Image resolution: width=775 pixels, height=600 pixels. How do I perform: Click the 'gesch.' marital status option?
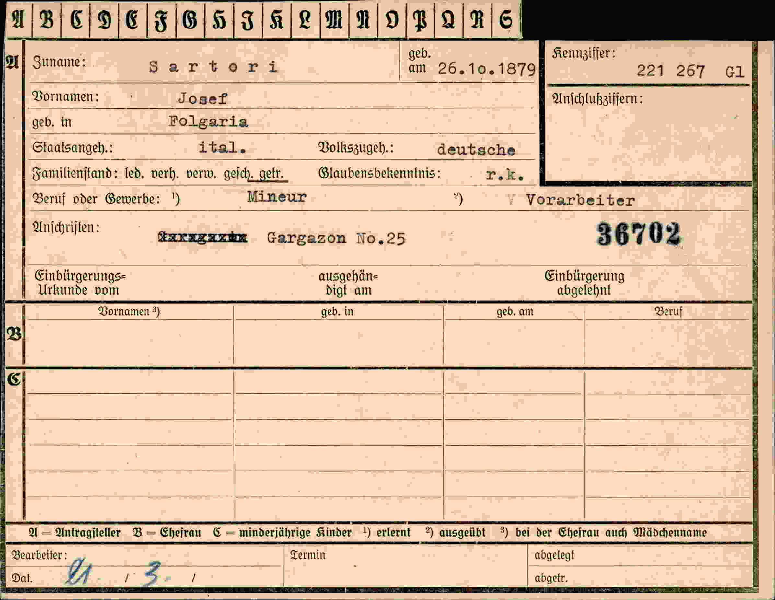[238, 174]
